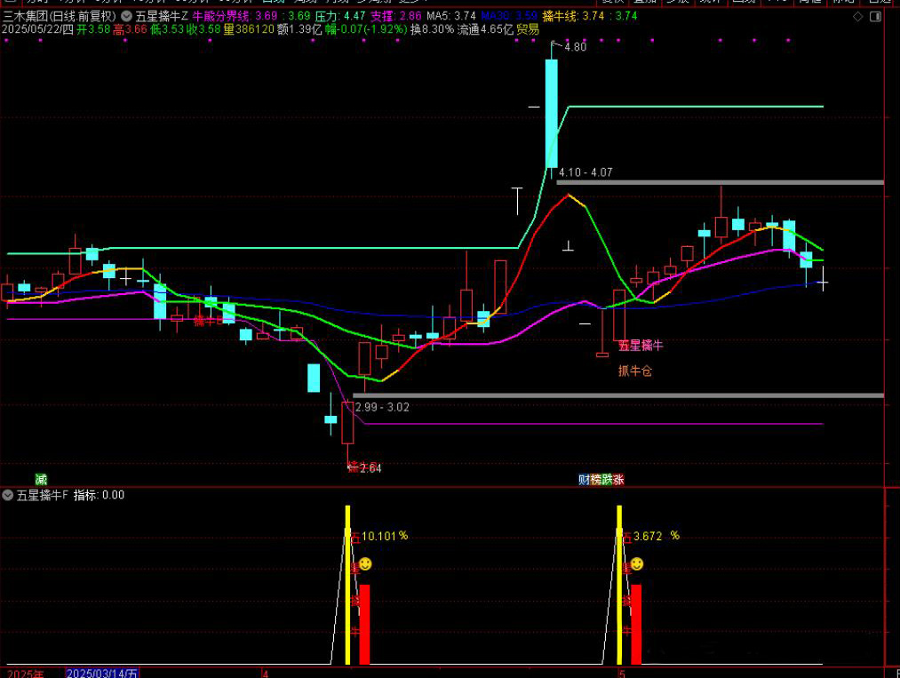Click the 贸易 sector link

click(528, 29)
